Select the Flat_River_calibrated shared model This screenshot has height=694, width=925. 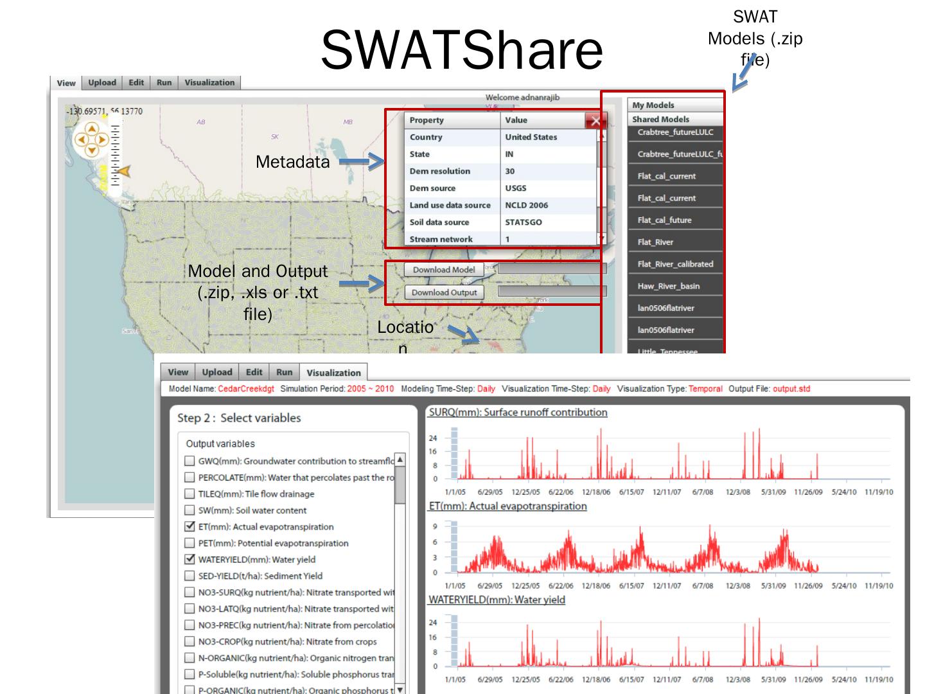click(x=675, y=264)
